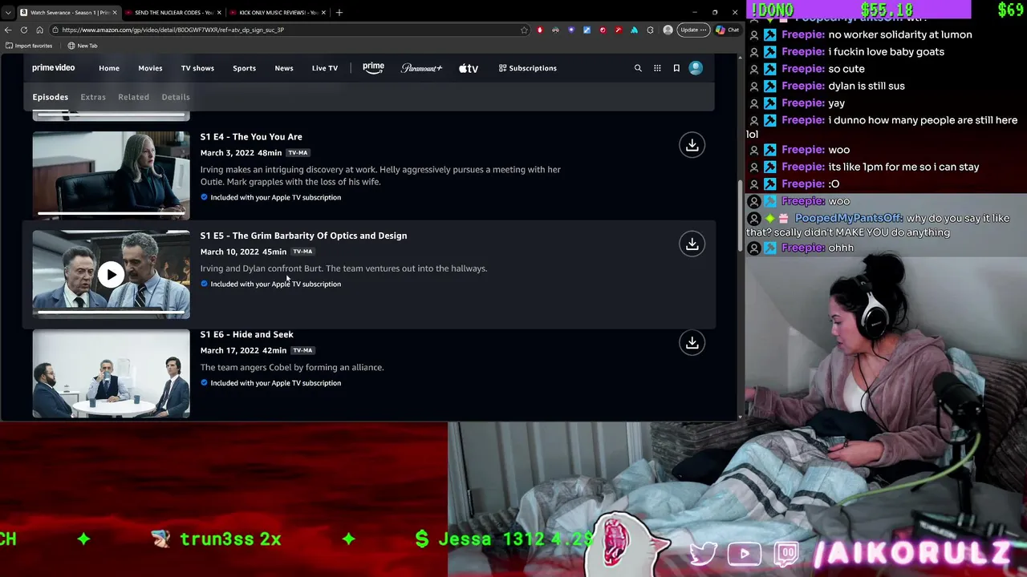
Task: Close the KICK ONLY MUSIC REVIEWS tab
Action: coord(323,13)
